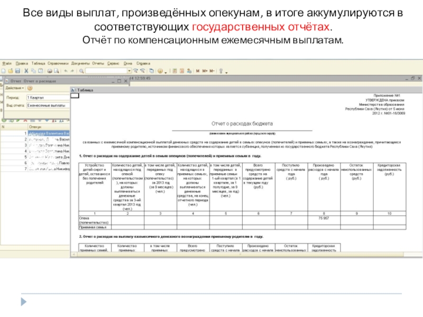Click the Cut scissors icon
The height and width of the screenshot is (317, 423).
pyautogui.click(x=26, y=71)
